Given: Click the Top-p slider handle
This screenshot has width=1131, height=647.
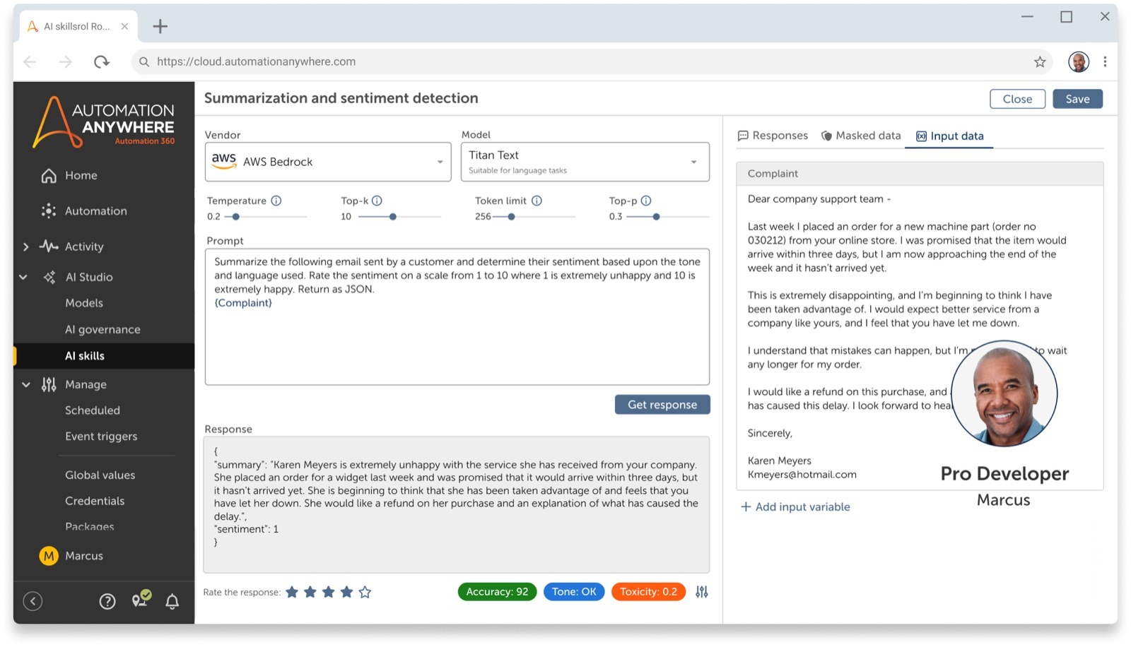Looking at the screenshot, I should [656, 217].
